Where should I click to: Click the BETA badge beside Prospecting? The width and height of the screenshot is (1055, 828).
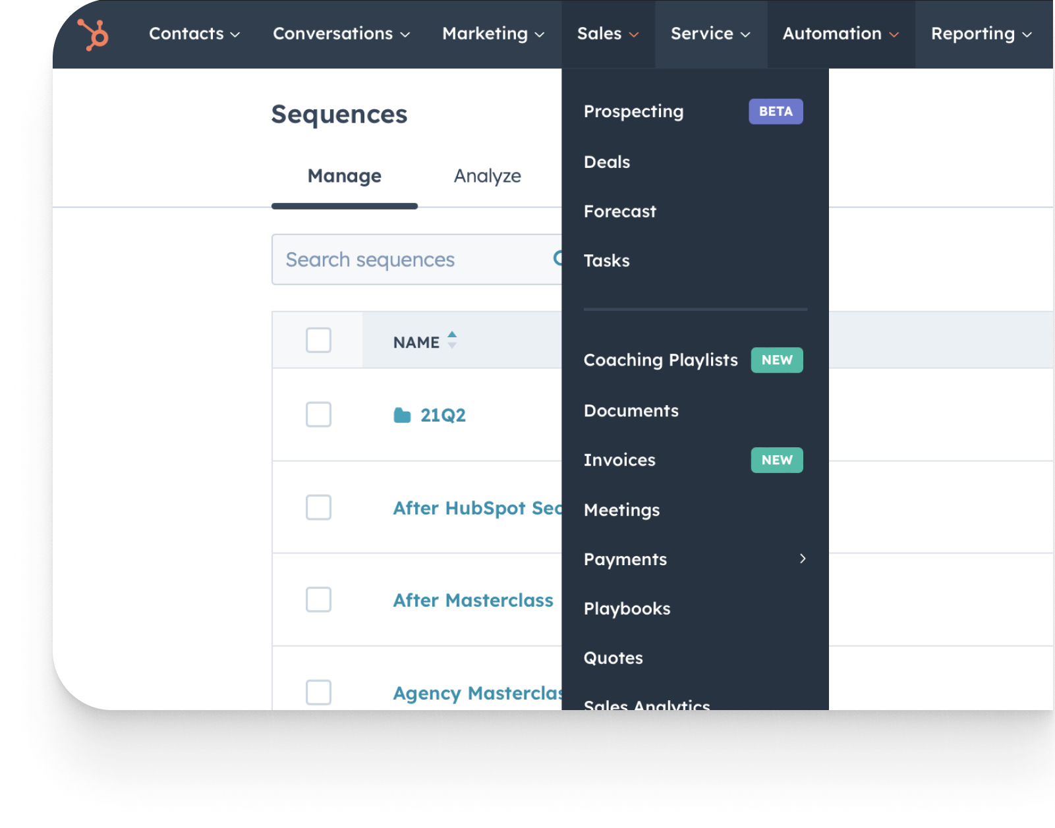pyautogui.click(x=776, y=111)
